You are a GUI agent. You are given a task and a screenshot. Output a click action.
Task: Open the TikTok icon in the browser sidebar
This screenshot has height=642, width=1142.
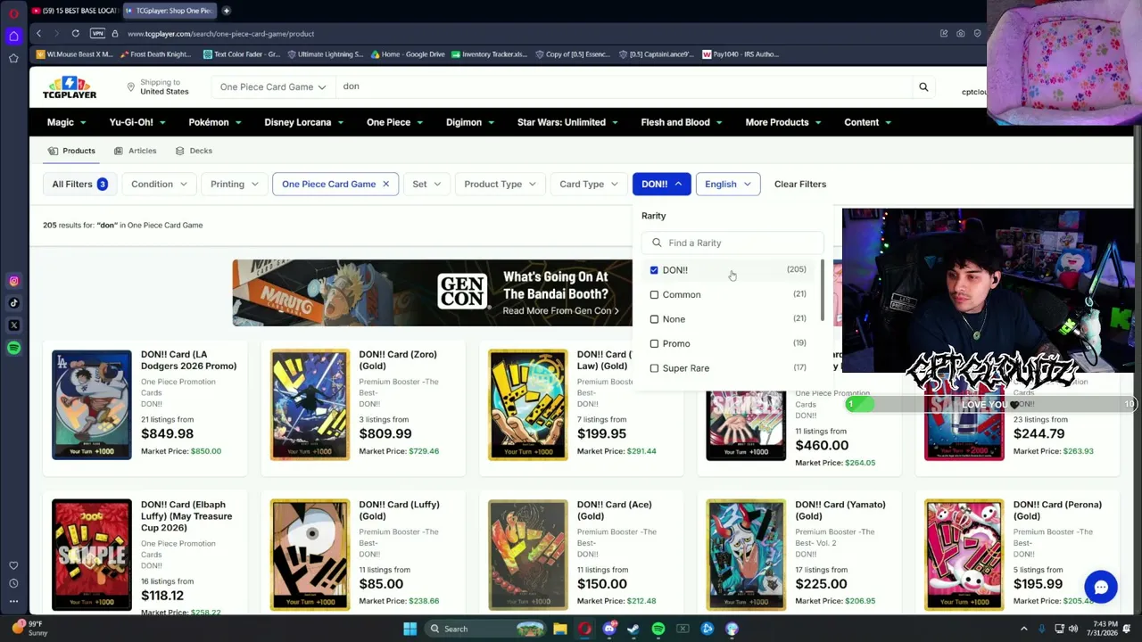13,303
